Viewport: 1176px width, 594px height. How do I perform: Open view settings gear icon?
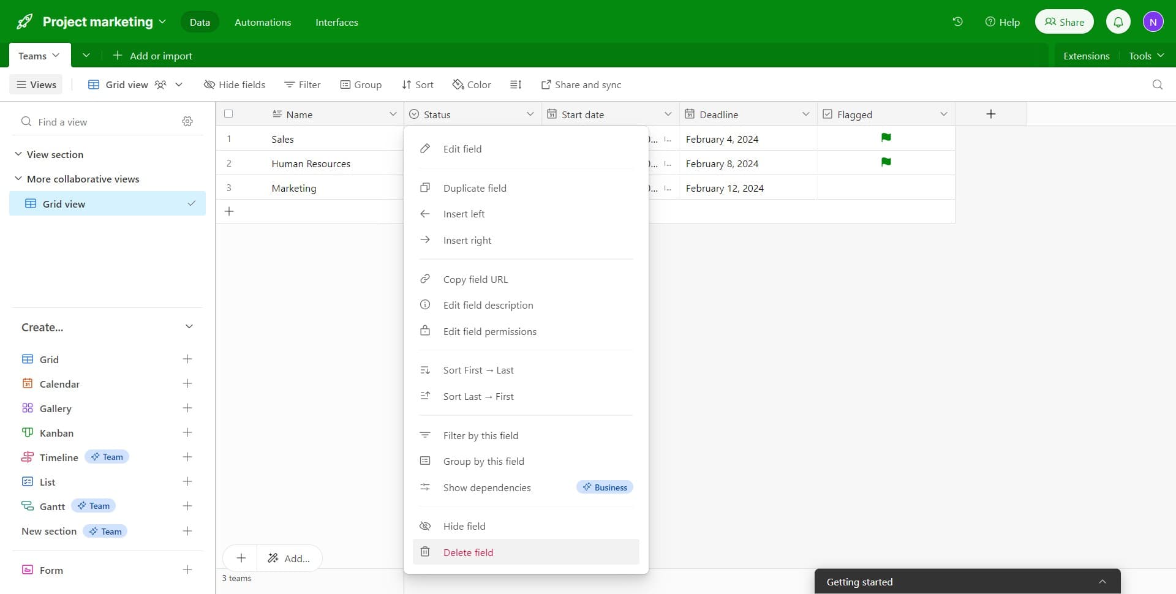click(187, 121)
